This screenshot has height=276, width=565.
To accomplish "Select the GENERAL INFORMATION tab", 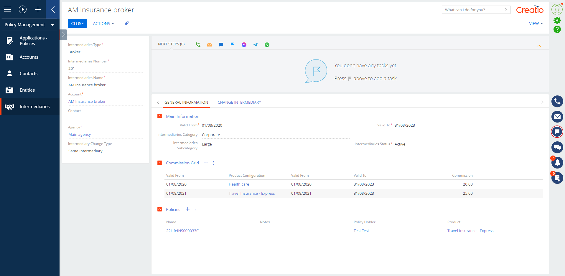I will coord(186,102).
